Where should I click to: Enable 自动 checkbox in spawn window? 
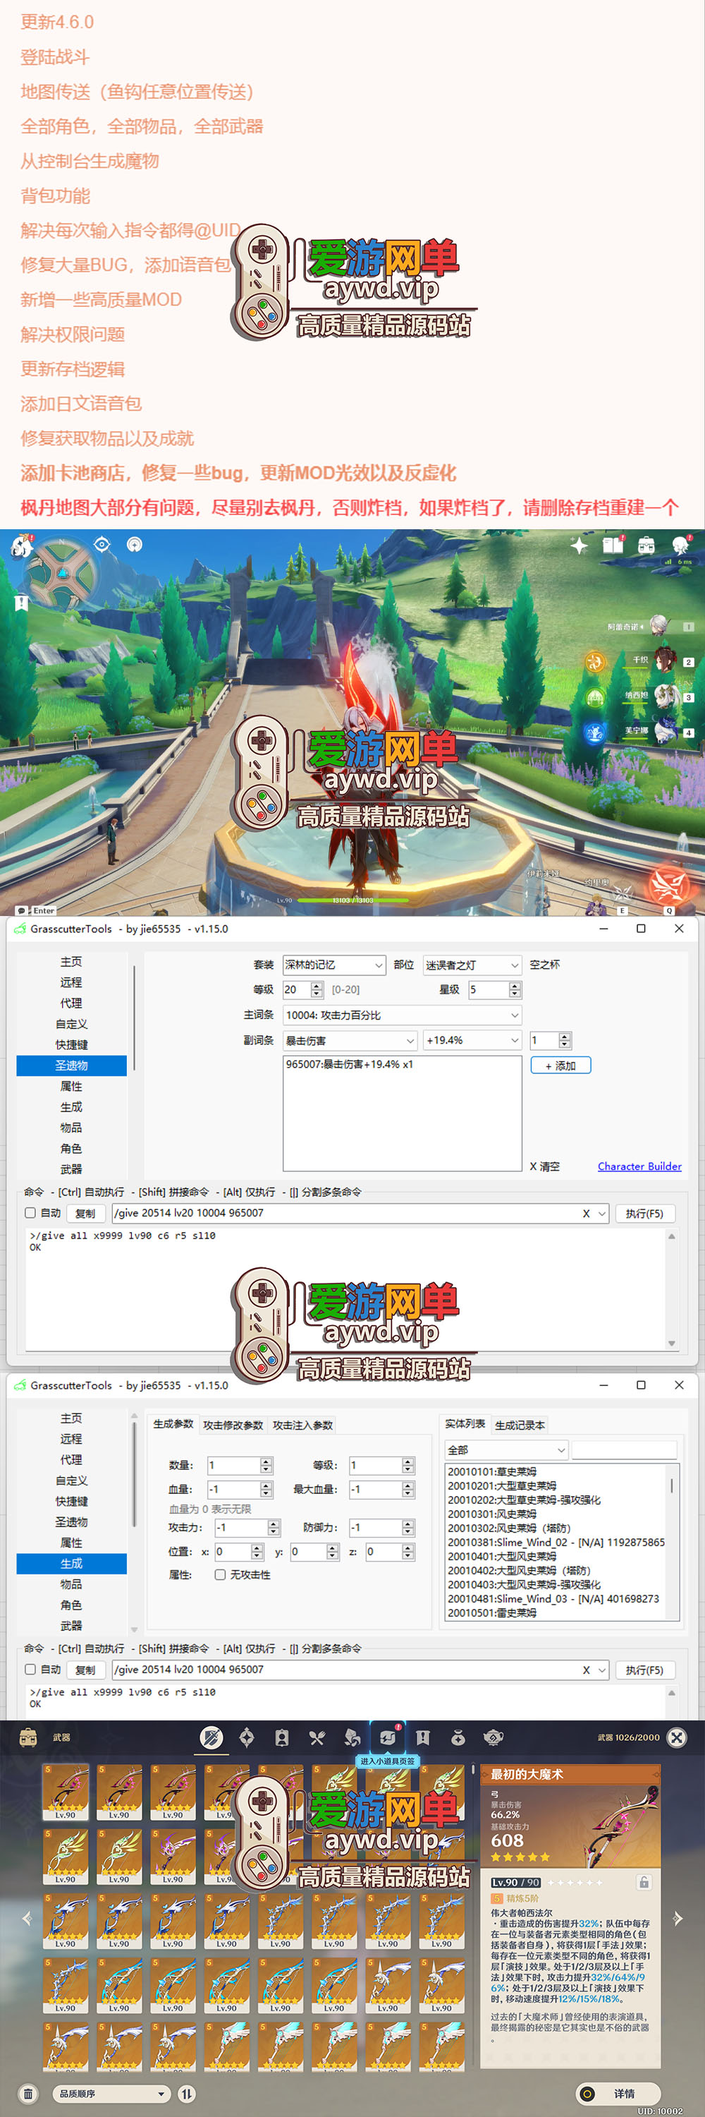pyautogui.click(x=30, y=1669)
